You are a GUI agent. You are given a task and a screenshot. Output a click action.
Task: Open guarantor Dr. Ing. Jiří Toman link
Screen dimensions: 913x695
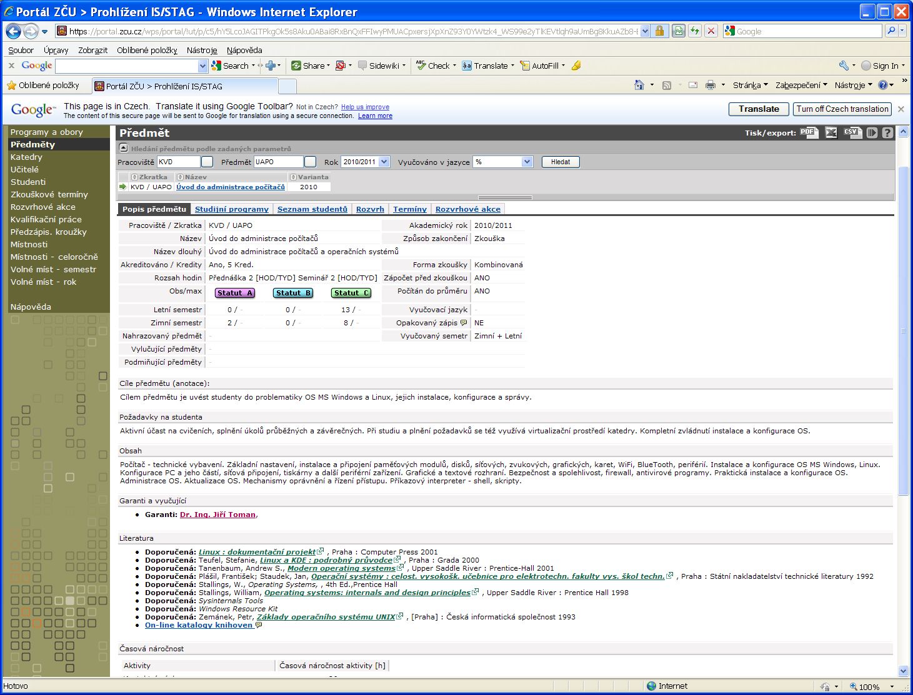217,515
